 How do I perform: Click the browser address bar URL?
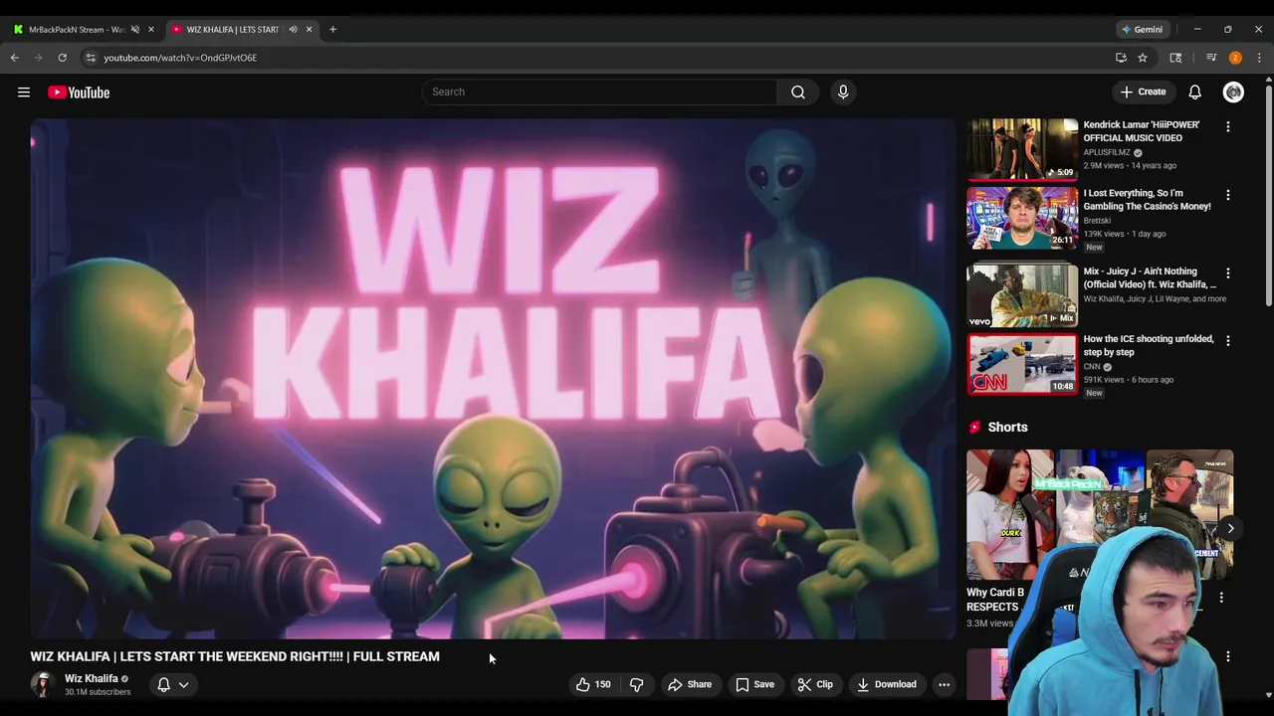180,58
